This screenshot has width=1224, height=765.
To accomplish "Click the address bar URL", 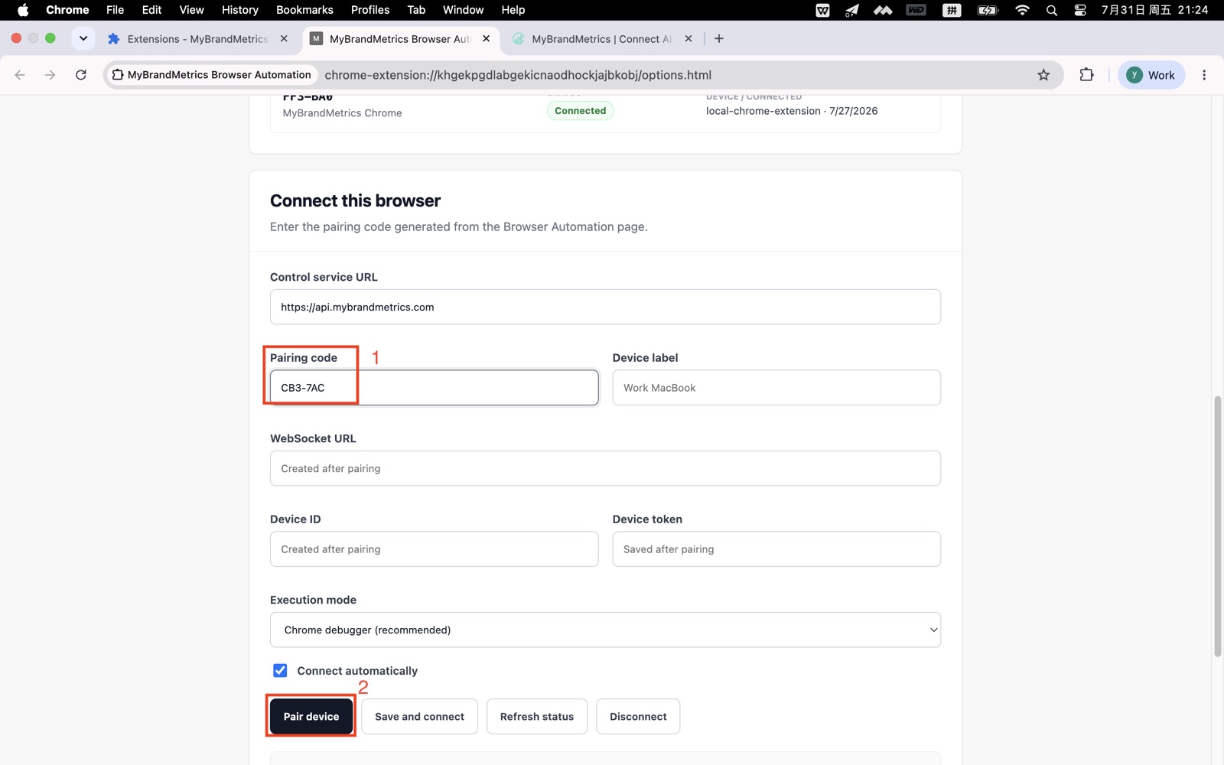I will coord(518,75).
